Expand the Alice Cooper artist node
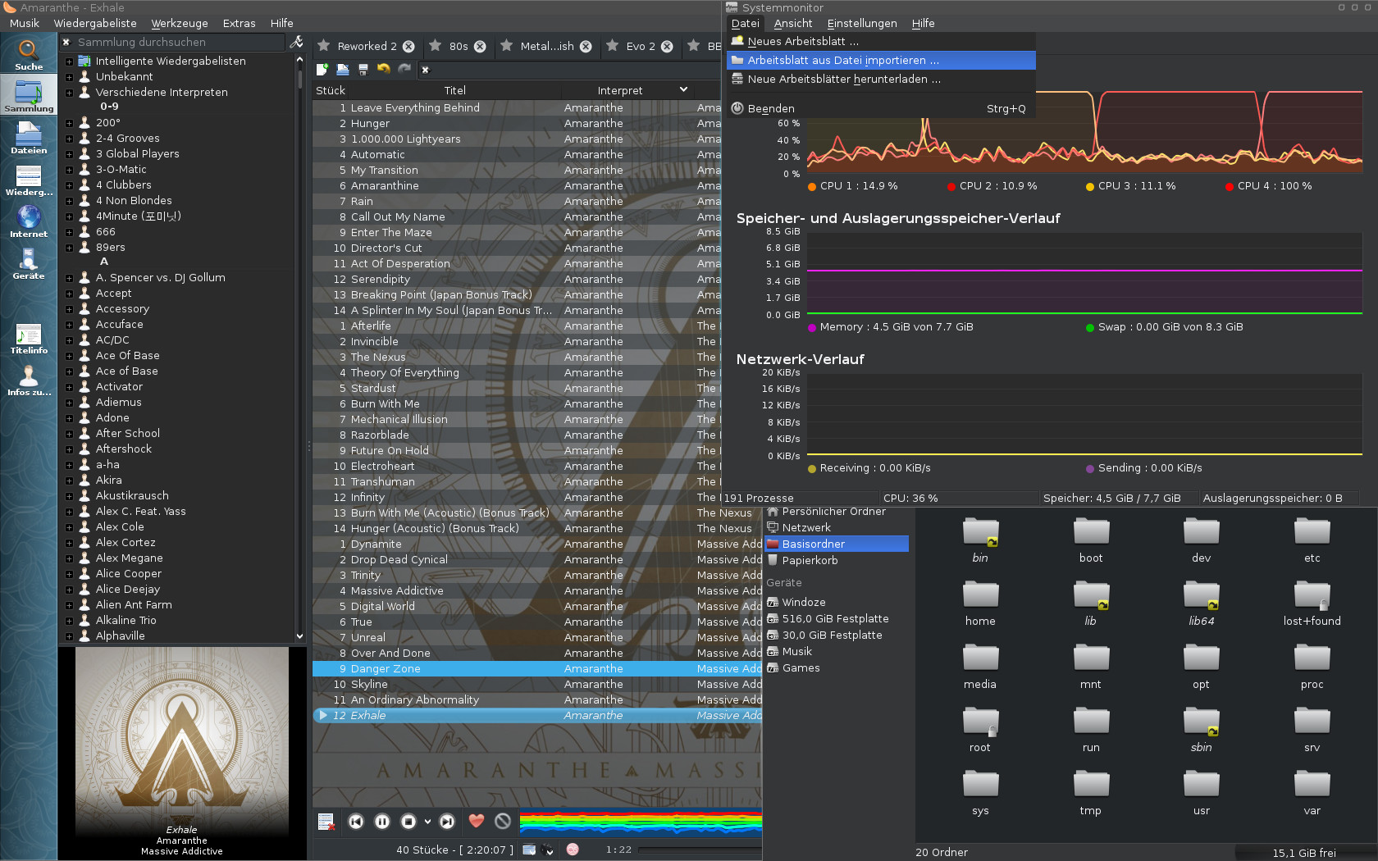1378x861 pixels. 69,574
